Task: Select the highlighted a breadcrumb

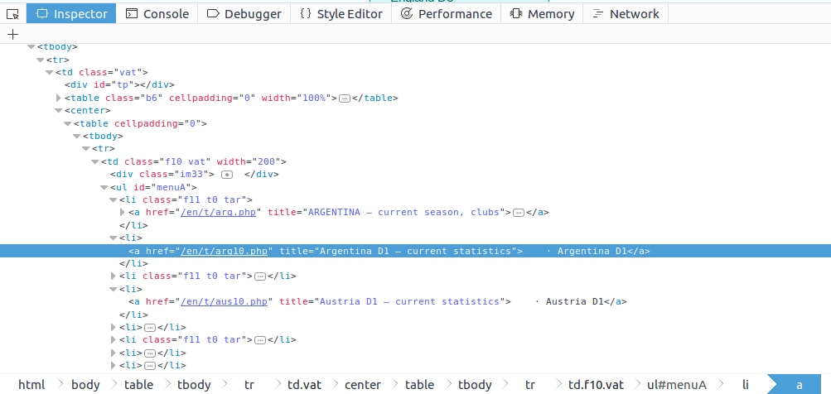Action: 800,385
